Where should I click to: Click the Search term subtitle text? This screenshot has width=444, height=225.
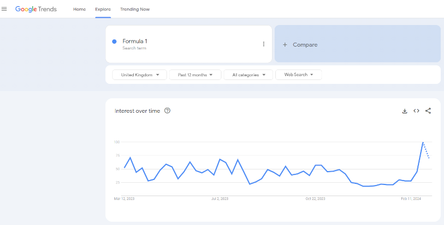click(x=134, y=48)
